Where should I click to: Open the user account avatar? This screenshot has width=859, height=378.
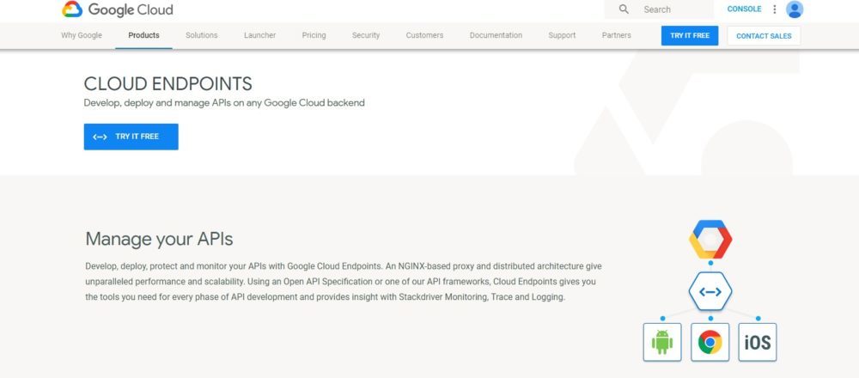(x=795, y=9)
